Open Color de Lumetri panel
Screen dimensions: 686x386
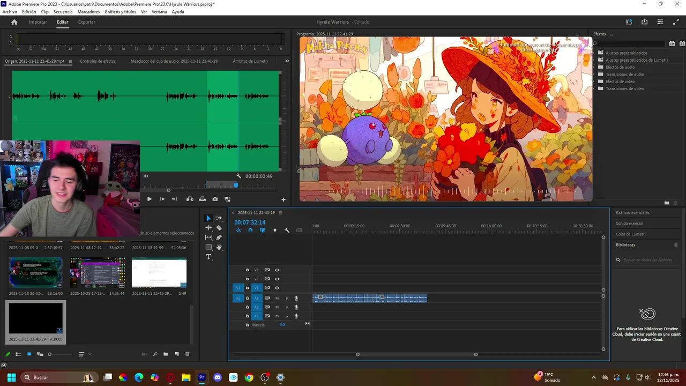pyautogui.click(x=631, y=234)
